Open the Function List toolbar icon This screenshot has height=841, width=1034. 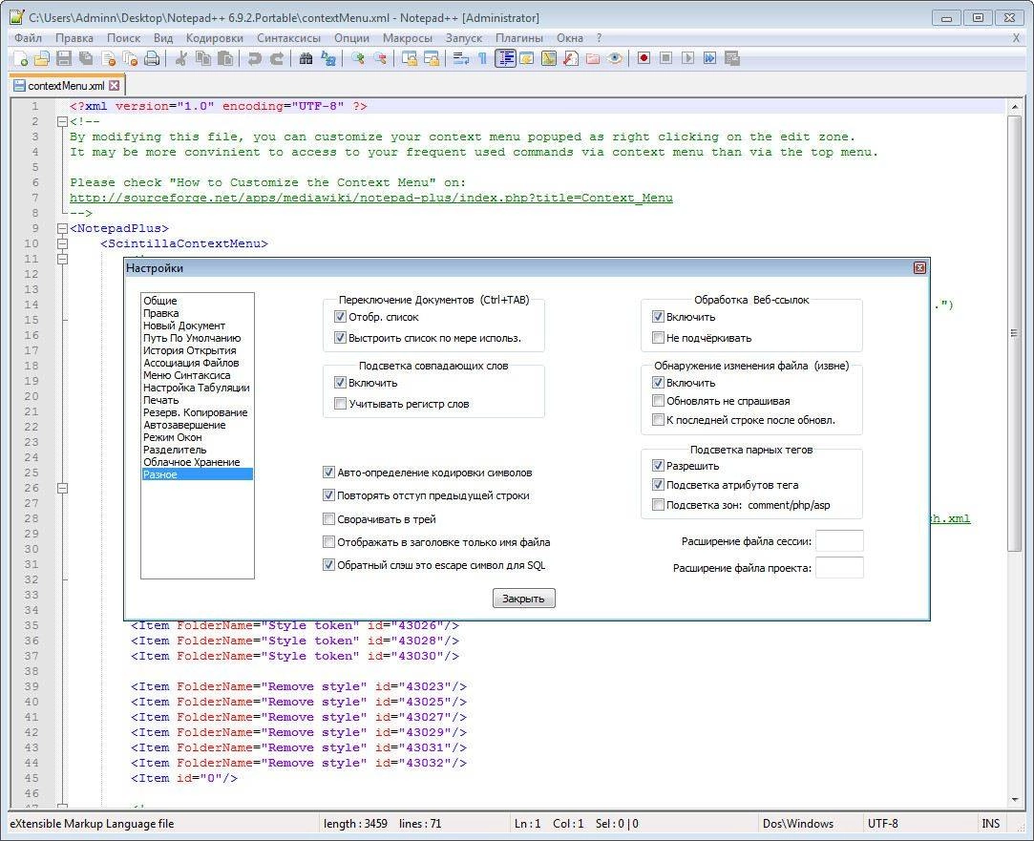click(571, 58)
